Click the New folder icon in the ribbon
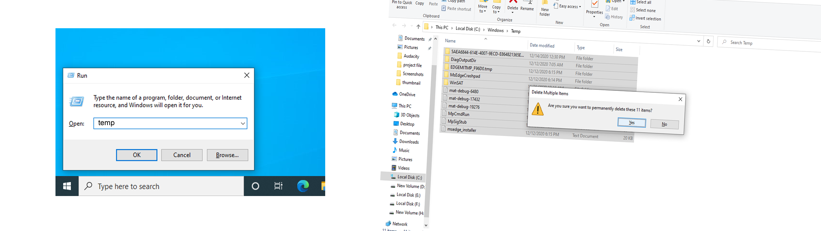821x231 pixels. [x=545, y=3]
